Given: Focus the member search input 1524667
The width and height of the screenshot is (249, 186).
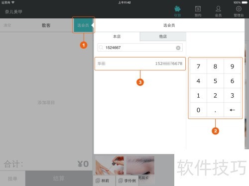Looking at the screenshot, I should (x=140, y=48).
